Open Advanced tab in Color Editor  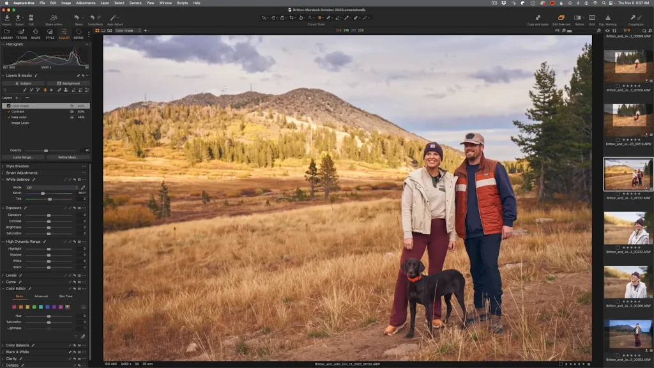tap(41, 296)
